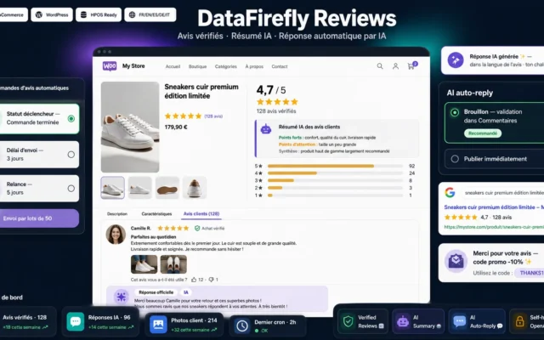This screenshot has width=544, height=340.
Task: Click the THANKS promo code chip
Action: 529,273
